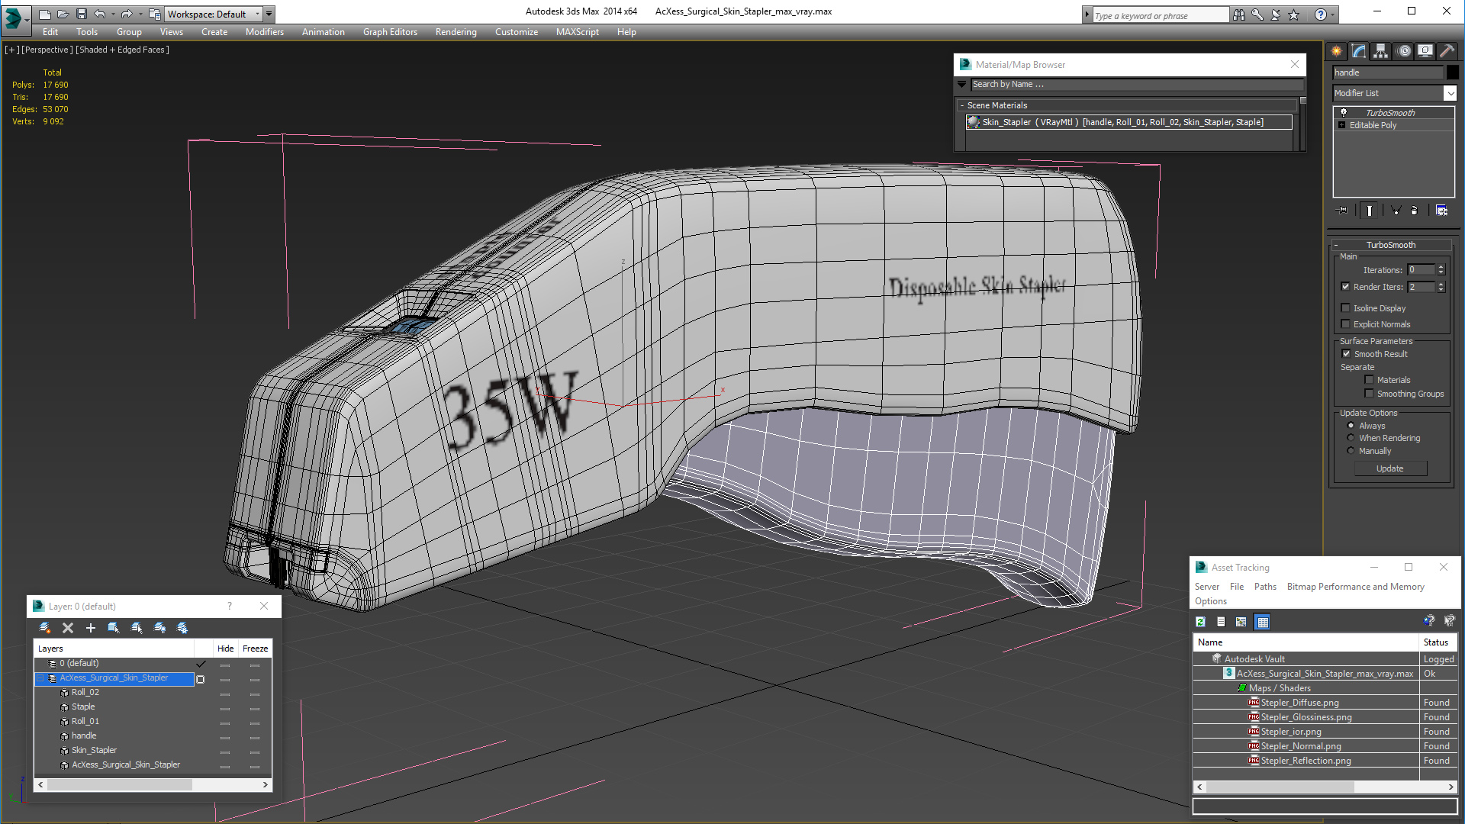Click the Freeze column header in Layers

pyautogui.click(x=255, y=649)
